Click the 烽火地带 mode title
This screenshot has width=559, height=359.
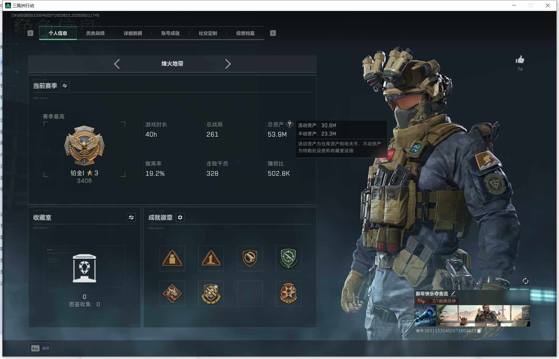tap(172, 64)
